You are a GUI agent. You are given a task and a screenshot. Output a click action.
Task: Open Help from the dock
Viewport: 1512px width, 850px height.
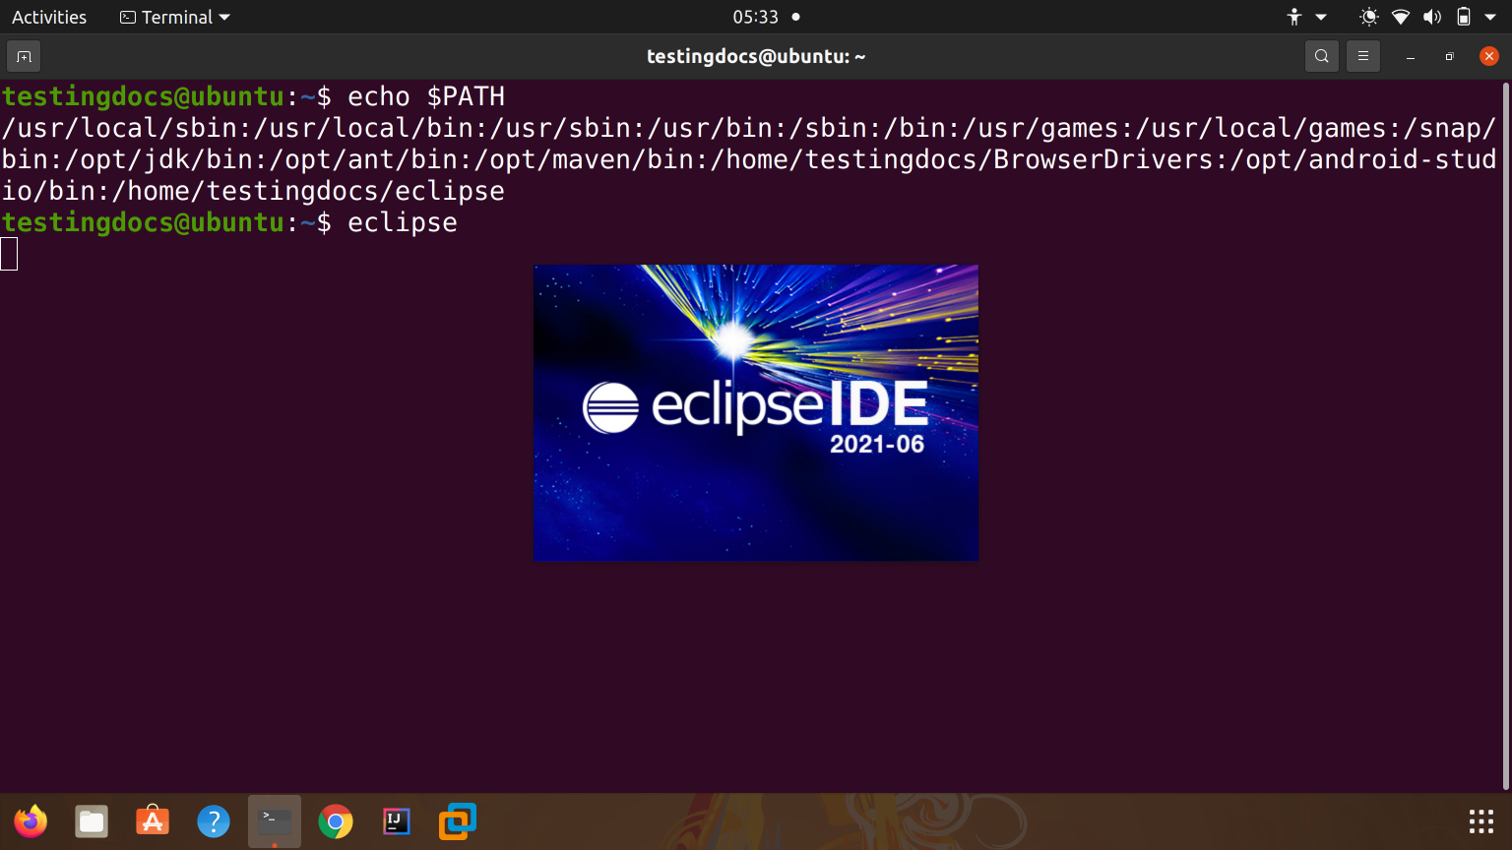coord(214,820)
